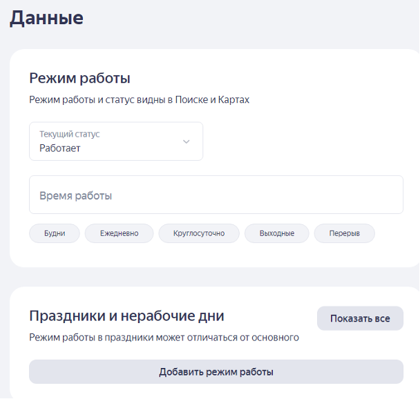Choose the Выходные chip

point(277,233)
